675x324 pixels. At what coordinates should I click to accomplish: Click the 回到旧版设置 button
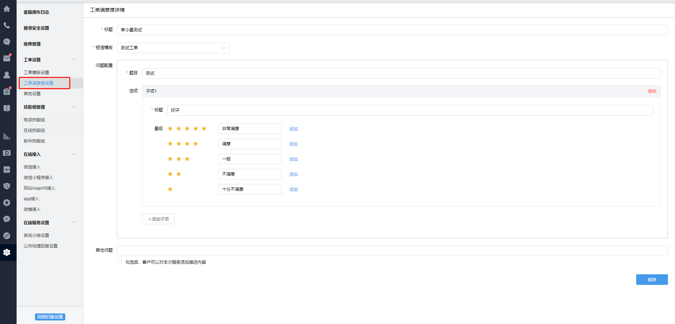click(50, 317)
